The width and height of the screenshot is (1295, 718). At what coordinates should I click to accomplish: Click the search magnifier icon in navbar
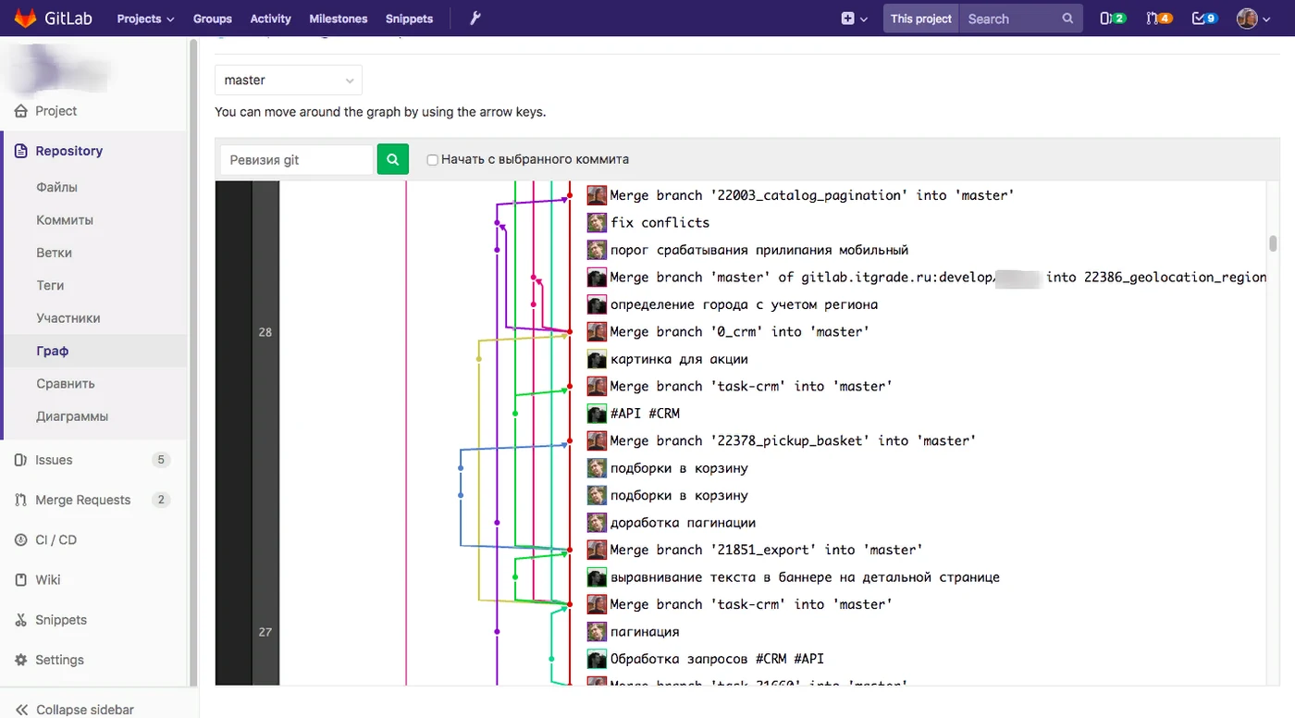click(1067, 19)
